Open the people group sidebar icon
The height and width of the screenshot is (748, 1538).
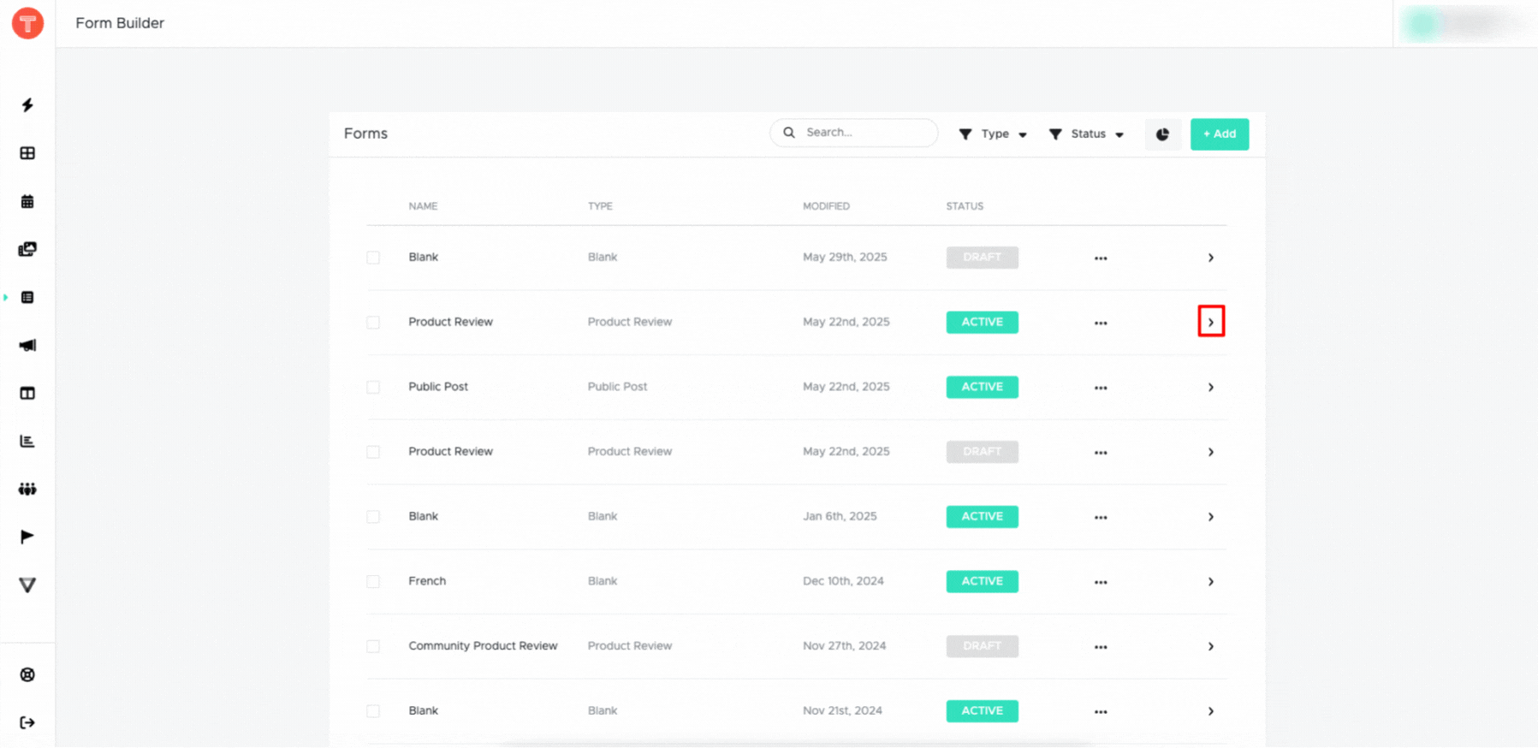tap(27, 490)
